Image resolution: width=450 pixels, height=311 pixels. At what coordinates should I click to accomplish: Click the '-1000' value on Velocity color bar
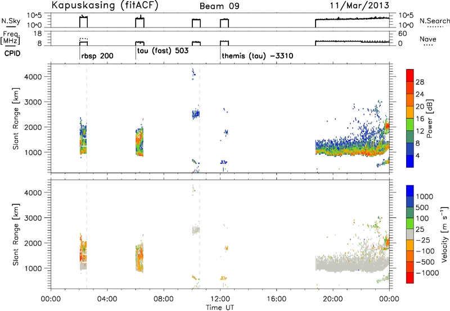point(427,273)
